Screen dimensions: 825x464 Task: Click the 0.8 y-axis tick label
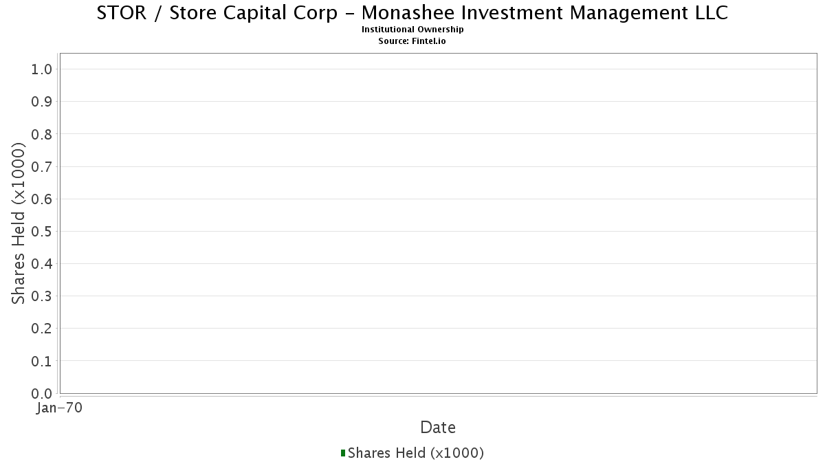(42, 134)
